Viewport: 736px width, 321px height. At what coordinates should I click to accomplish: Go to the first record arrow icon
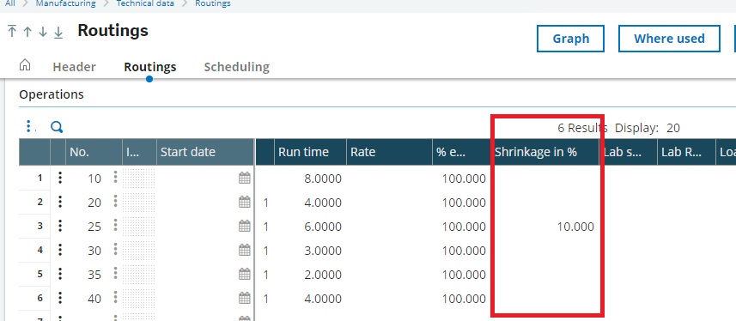click(x=12, y=32)
